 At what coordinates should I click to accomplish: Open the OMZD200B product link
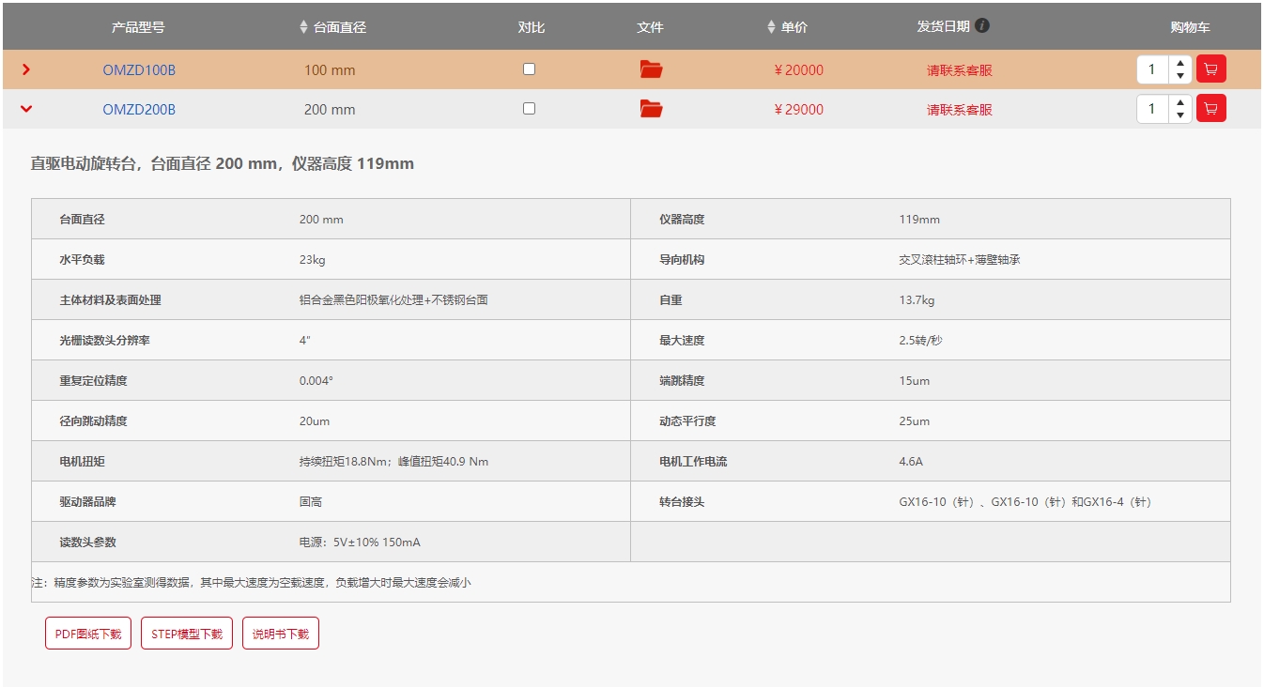point(139,110)
